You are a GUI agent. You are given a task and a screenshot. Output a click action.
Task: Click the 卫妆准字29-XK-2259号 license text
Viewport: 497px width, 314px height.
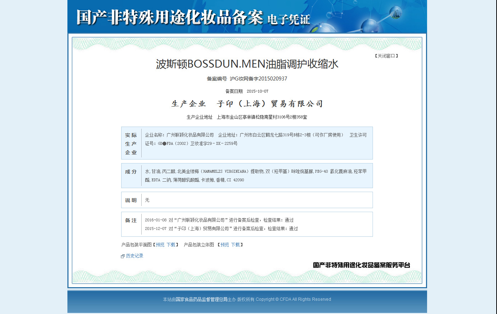(214, 143)
